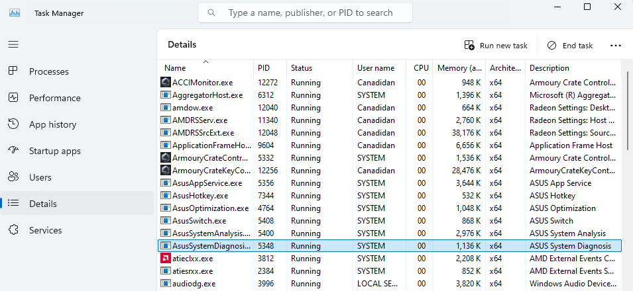Open the Processes page
Screen dimensions: 633x291
48,71
